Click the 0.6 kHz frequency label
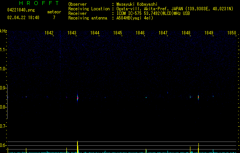 coord(3,145)
